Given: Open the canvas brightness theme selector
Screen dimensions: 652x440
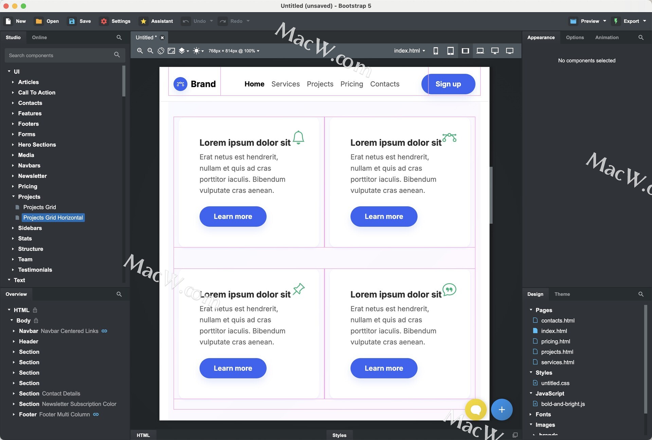Looking at the screenshot, I should [198, 51].
